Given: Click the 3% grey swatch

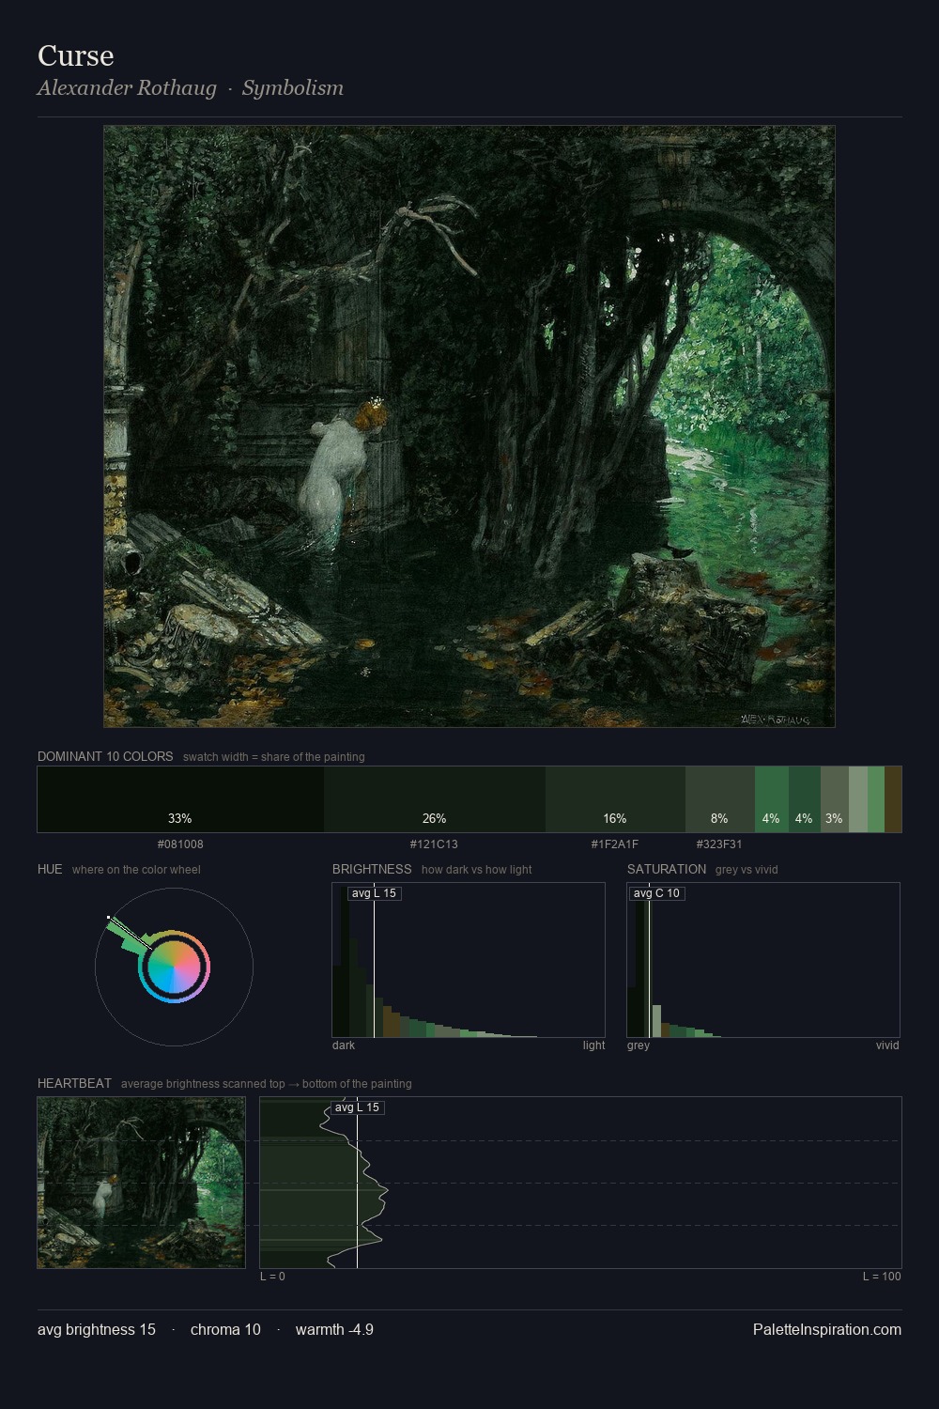Looking at the screenshot, I should pyautogui.click(x=835, y=799).
